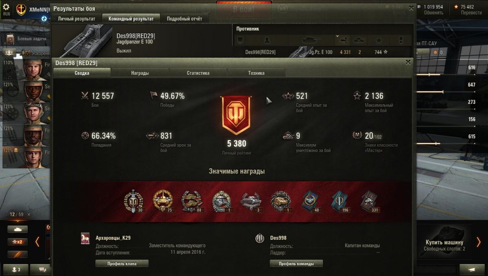The image size is (488, 276).
Task: Toggle the x2 experience bonus filter
Action: coord(17,242)
